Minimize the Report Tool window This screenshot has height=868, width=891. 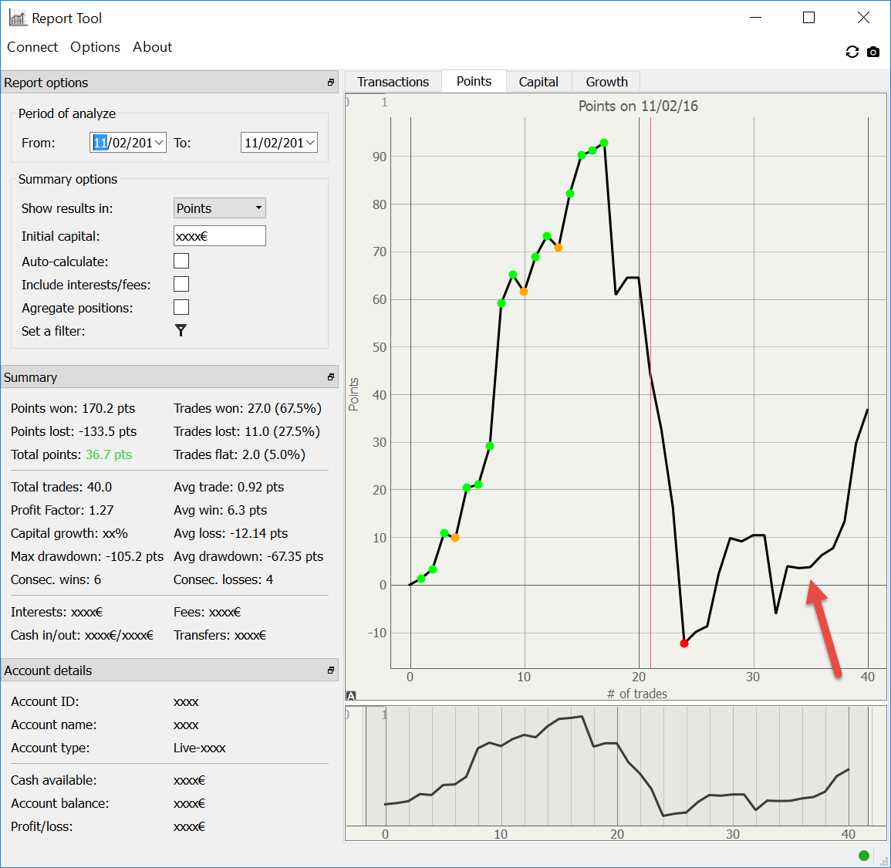(755, 18)
